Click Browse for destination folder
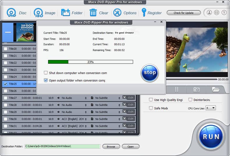 coord(111,147)
